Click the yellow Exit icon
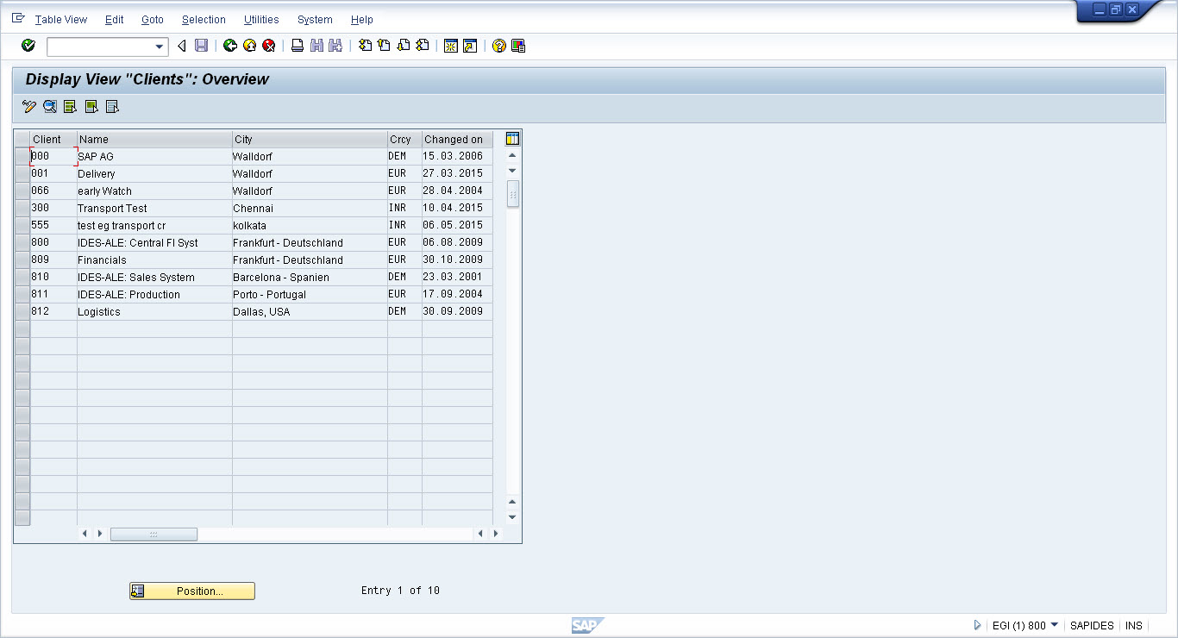The width and height of the screenshot is (1178, 638). click(x=250, y=46)
